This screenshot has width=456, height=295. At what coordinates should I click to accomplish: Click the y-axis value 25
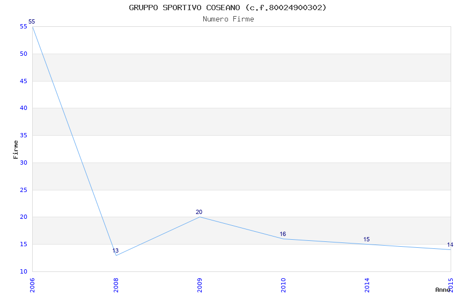pyautogui.click(x=24, y=190)
